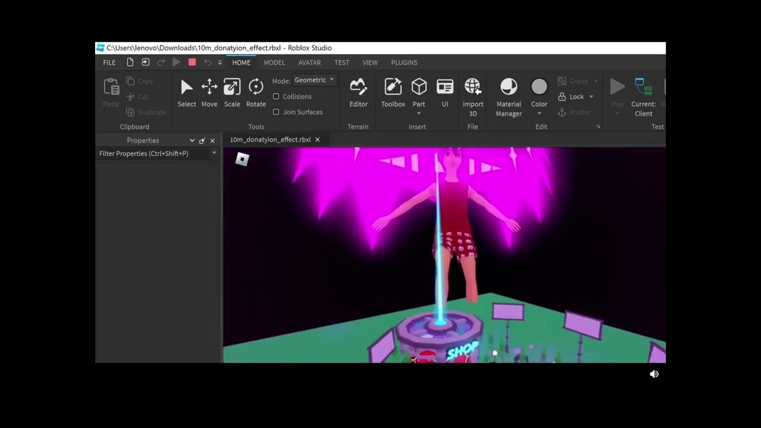Image resolution: width=761 pixels, height=428 pixels.
Task: Open the Properties panel options chevron
Action: coord(192,140)
